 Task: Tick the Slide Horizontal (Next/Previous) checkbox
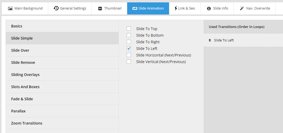[x=129, y=55]
